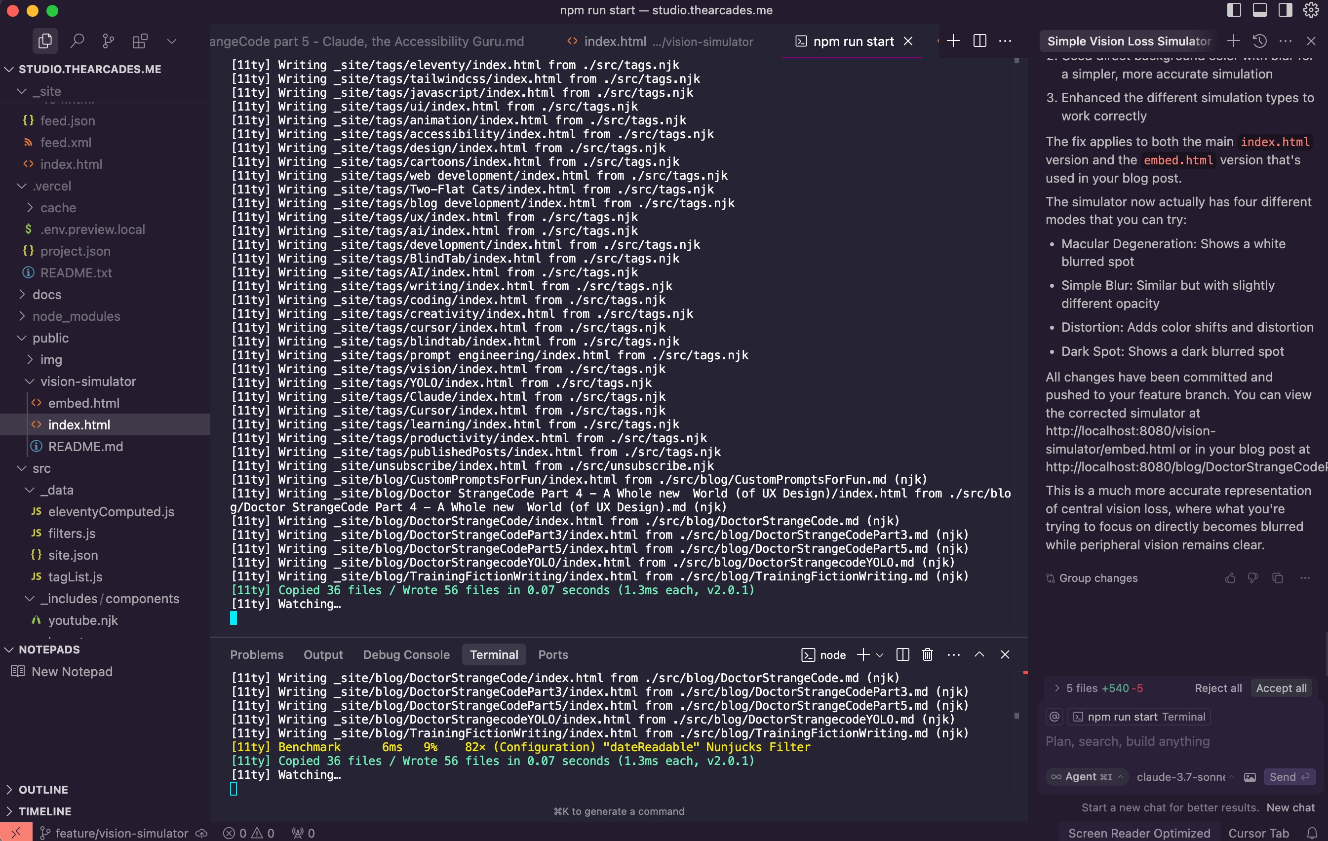The width and height of the screenshot is (1328, 841).
Task: Open Agent mode dropdown
Action: click(x=1087, y=776)
